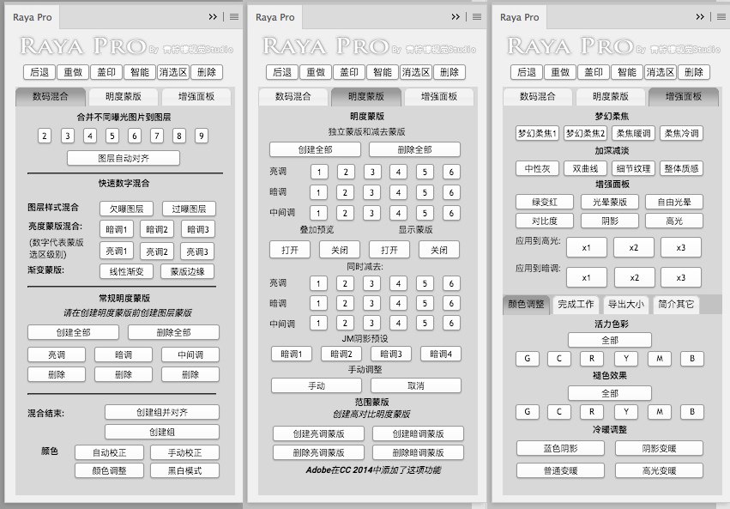Click 绿变红 button
The height and width of the screenshot is (509, 730).
545,202
